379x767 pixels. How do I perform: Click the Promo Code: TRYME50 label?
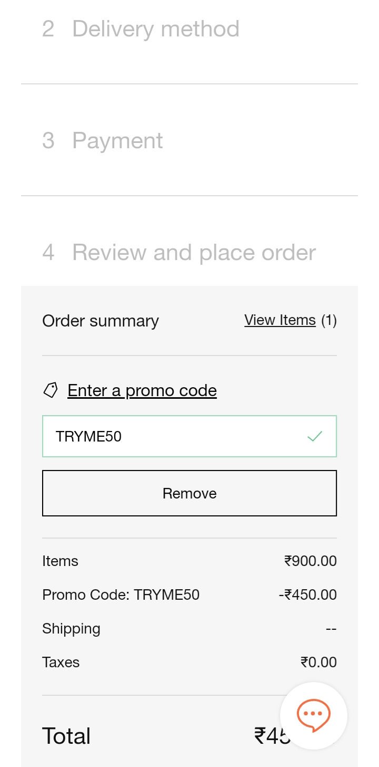121,595
